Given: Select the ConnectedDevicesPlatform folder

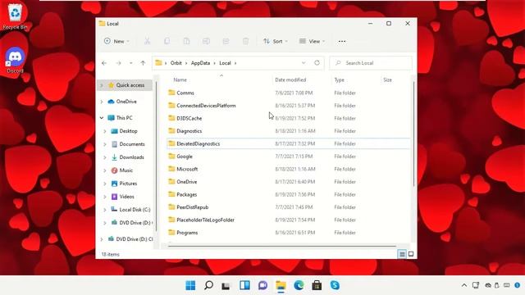Looking at the screenshot, I should pyautogui.click(x=288, y=106).
